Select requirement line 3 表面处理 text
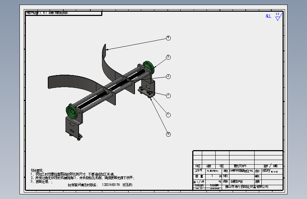 click(42, 182)
